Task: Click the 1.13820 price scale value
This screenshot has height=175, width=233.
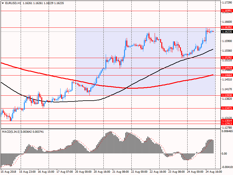Action: pyautogui.click(x=227, y=99)
